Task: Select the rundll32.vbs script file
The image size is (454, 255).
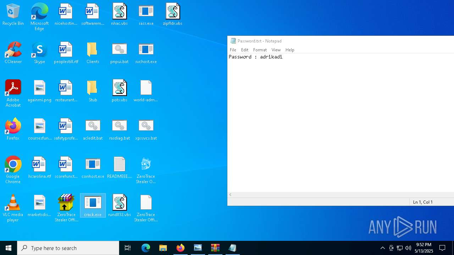Action: (x=119, y=206)
